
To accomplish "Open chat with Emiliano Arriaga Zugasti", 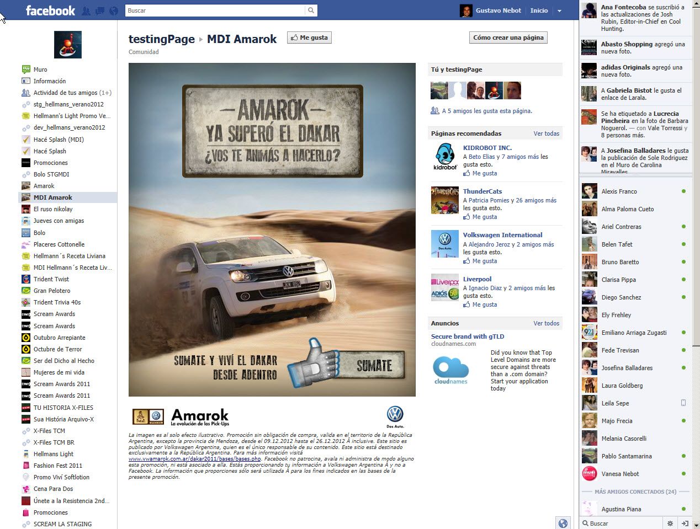I will [x=635, y=333].
